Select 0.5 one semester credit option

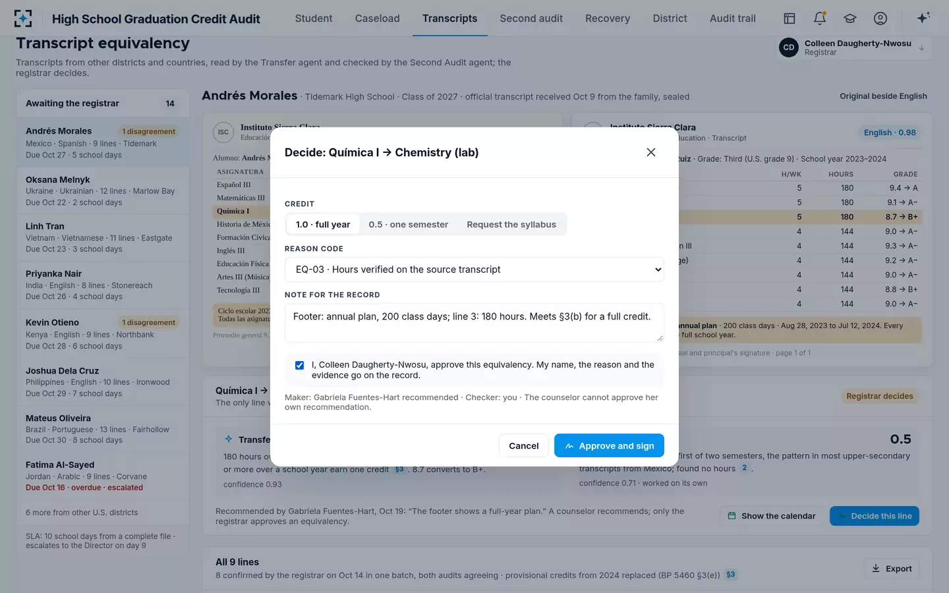408,225
